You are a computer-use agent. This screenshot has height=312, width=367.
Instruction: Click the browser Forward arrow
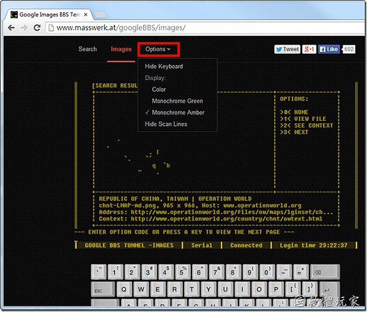[24, 28]
